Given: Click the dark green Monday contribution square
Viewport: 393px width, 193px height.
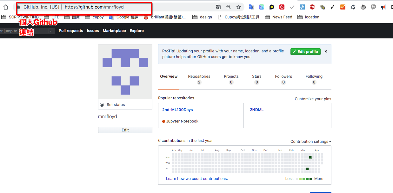Looking at the screenshot, I should [310, 157].
